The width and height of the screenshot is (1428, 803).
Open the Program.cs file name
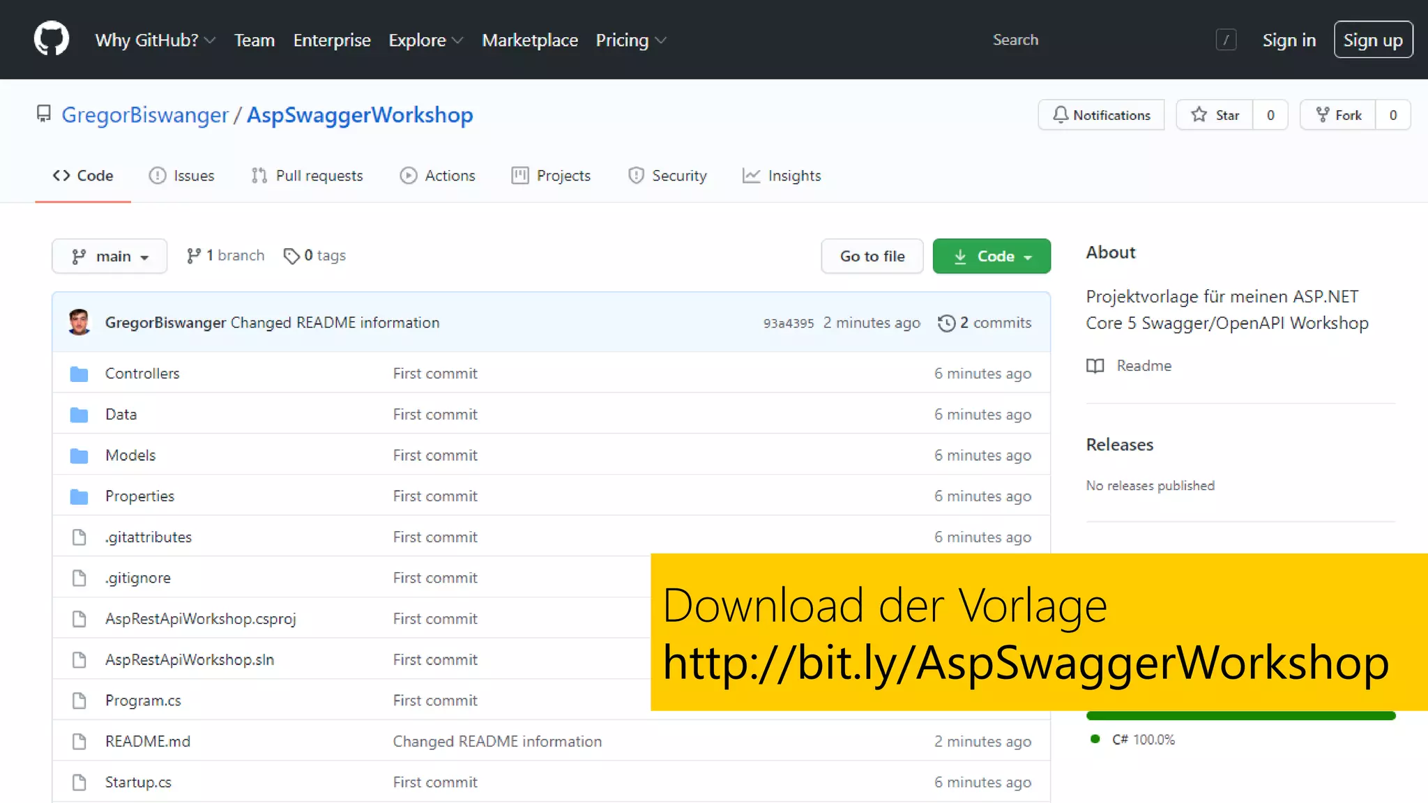point(143,701)
